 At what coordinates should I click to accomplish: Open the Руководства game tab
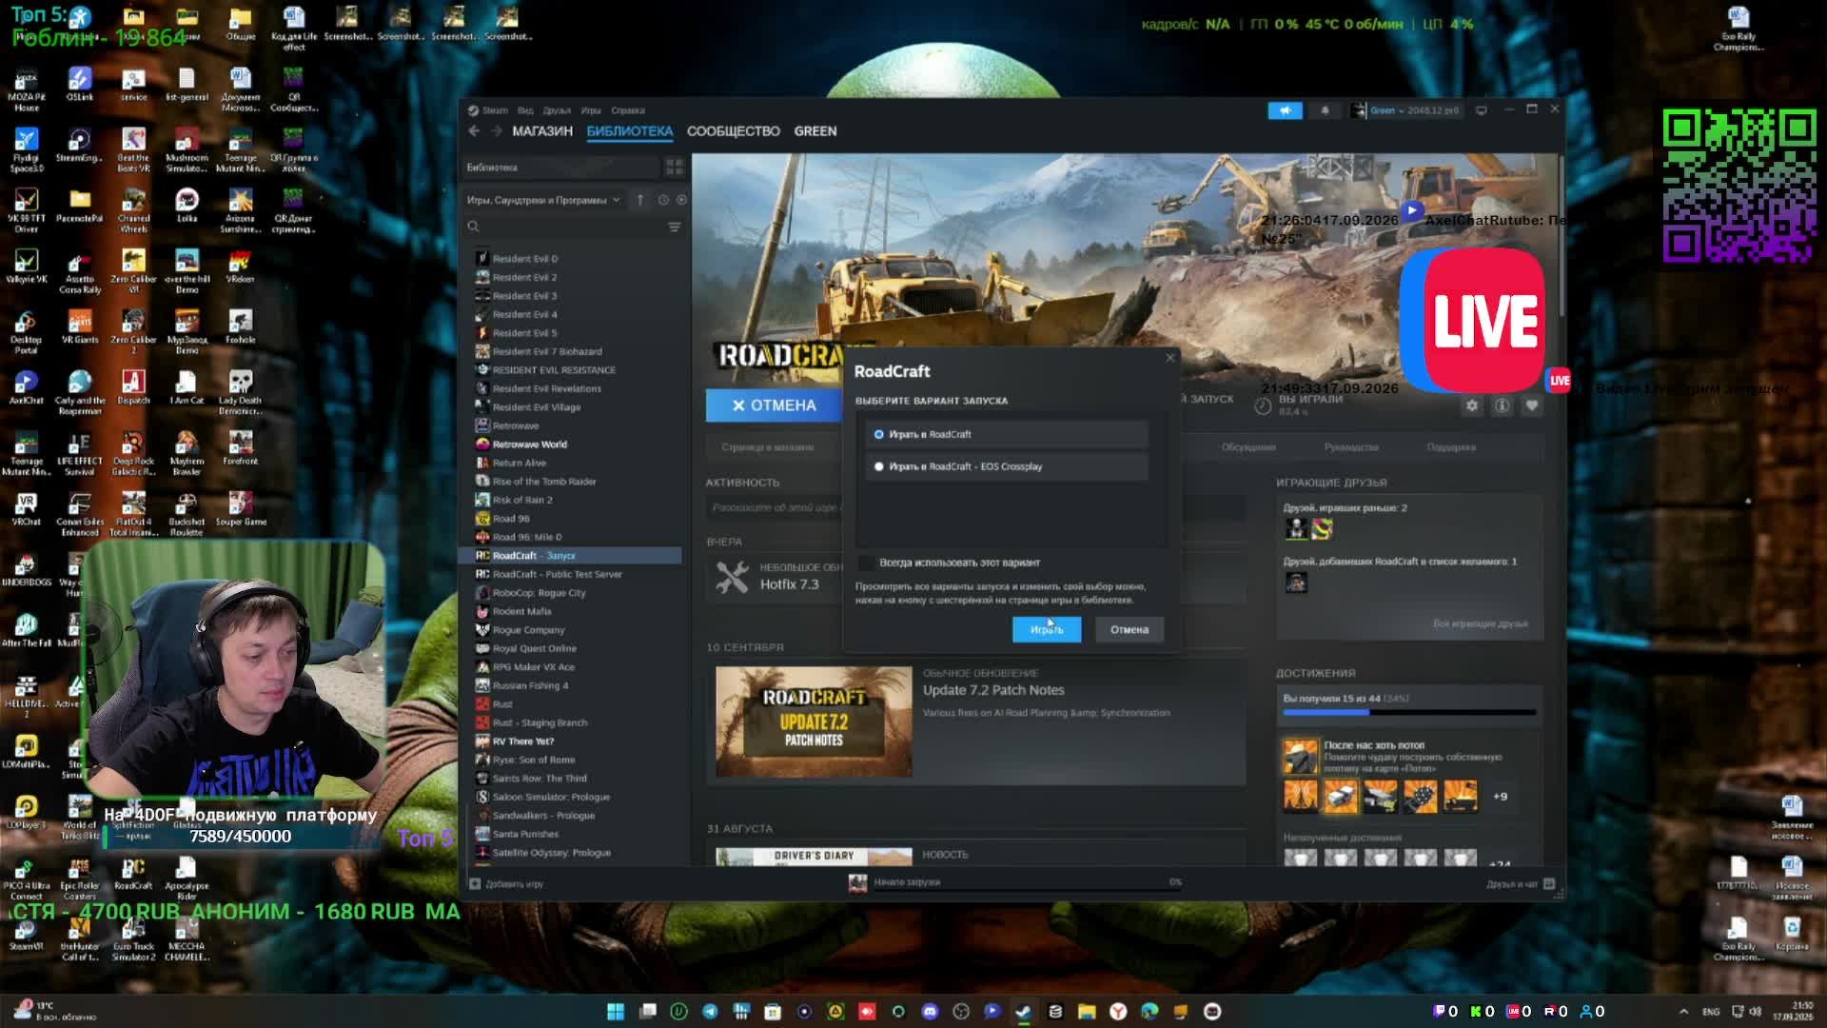click(x=1351, y=447)
